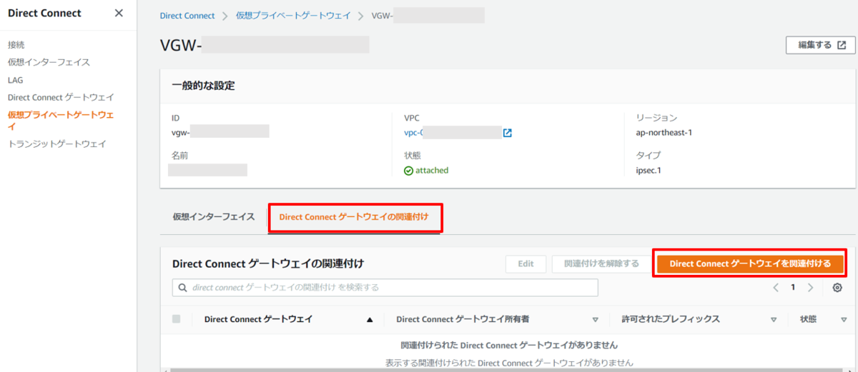This screenshot has width=858, height=372.
Task: Toggle select-all checkbox in table header
Action: [x=177, y=319]
